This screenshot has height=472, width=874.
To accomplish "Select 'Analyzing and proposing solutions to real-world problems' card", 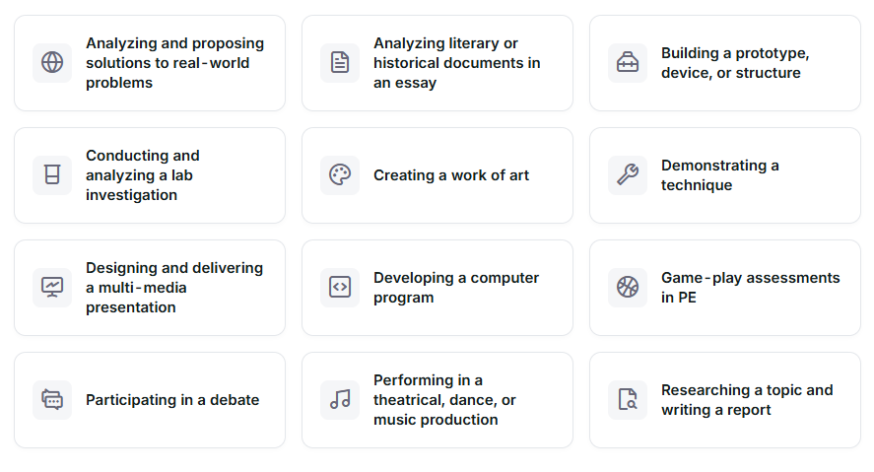I will [150, 63].
